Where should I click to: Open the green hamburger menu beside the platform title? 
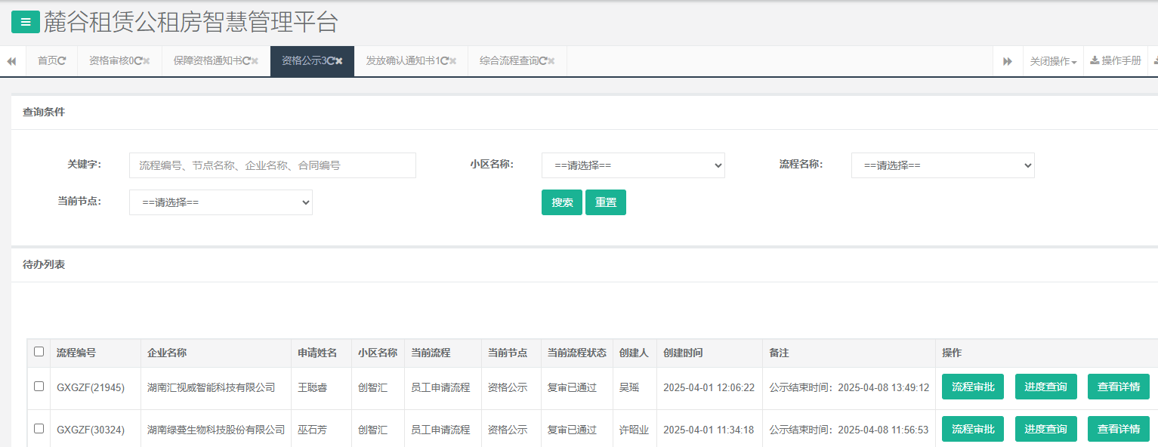click(x=25, y=22)
